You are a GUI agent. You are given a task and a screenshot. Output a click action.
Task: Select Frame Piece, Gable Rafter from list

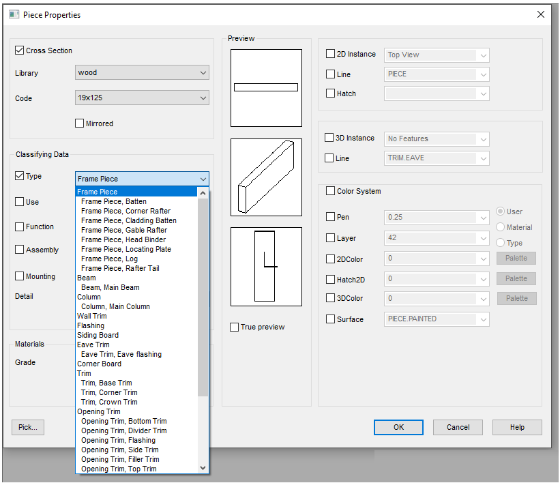(123, 230)
